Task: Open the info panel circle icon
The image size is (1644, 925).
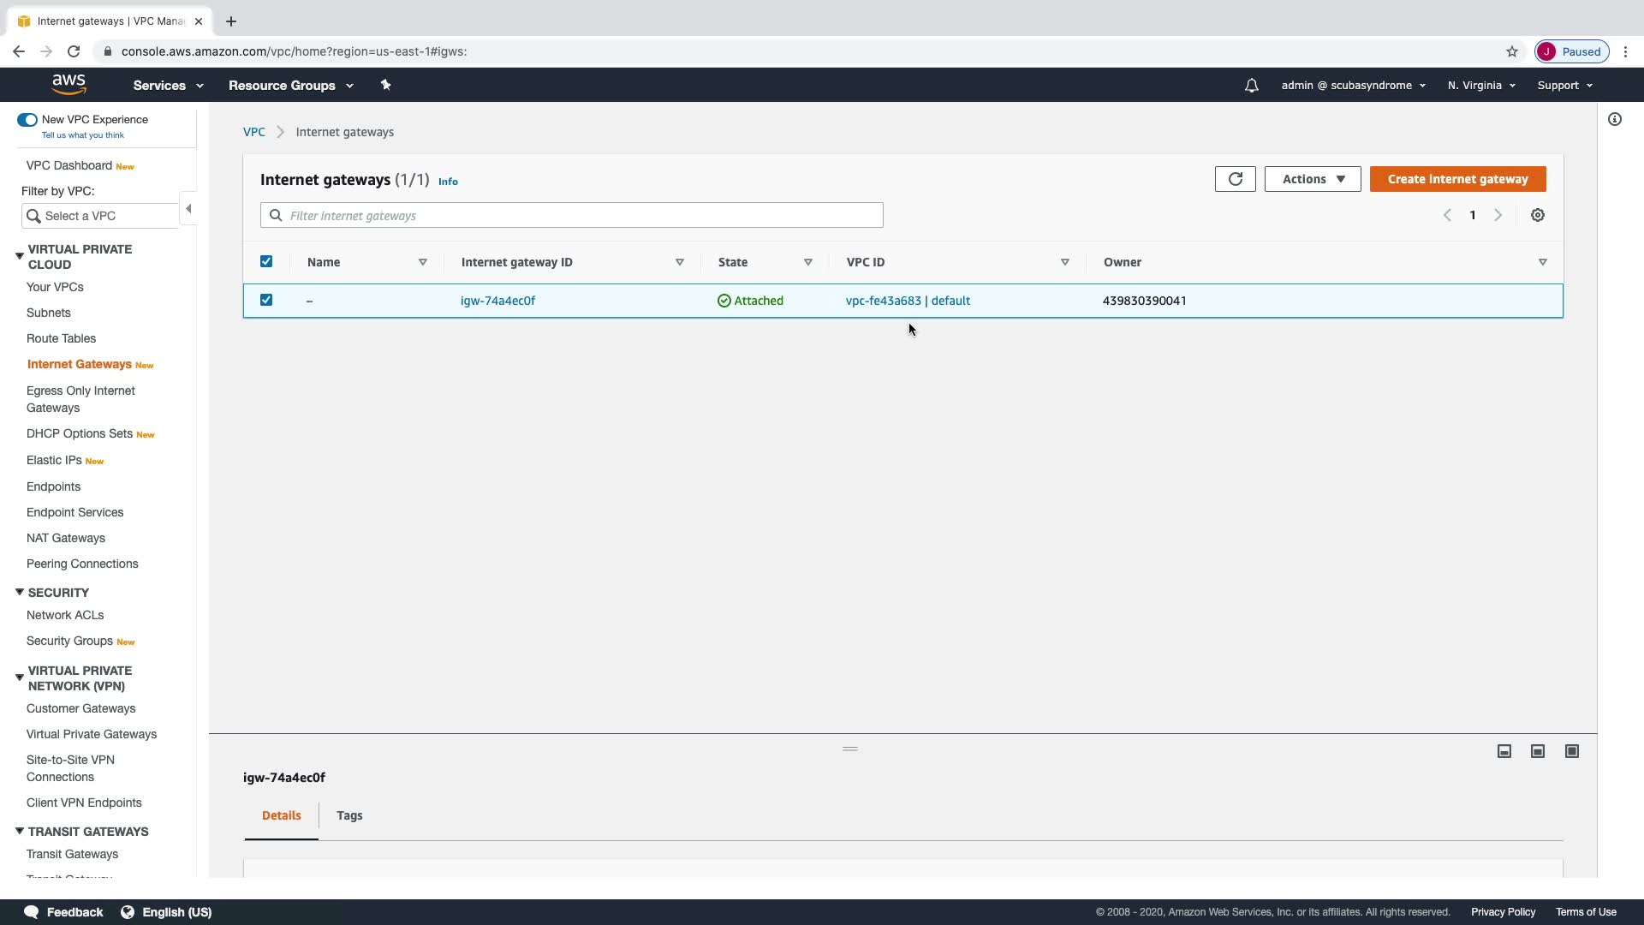Action: click(x=1614, y=120)
